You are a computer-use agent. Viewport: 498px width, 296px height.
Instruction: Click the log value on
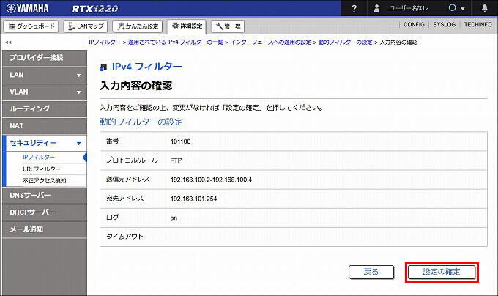174,218
